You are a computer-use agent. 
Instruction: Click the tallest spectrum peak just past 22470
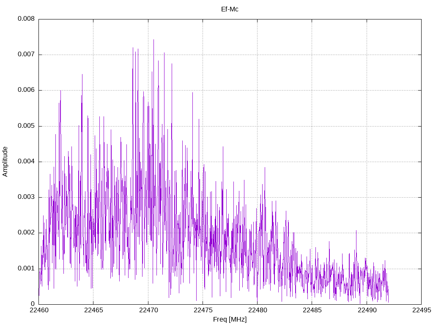click(x=153, y=40)
